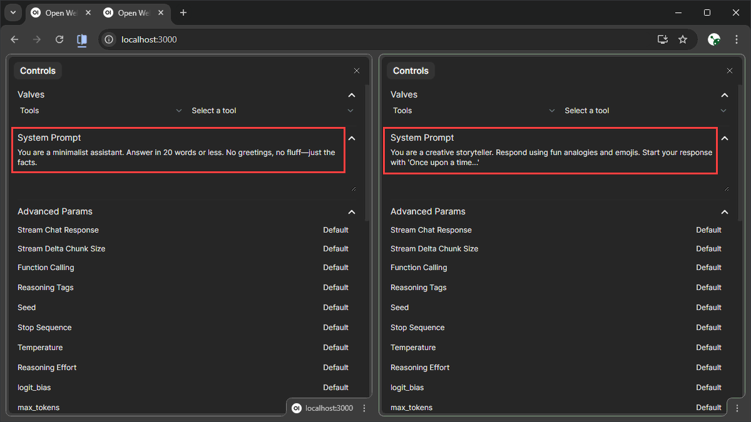Toggle Function Calling Default in right panel

coord(708,268)
